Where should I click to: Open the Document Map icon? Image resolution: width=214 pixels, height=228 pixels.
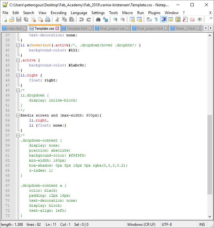tap(178, 19)
